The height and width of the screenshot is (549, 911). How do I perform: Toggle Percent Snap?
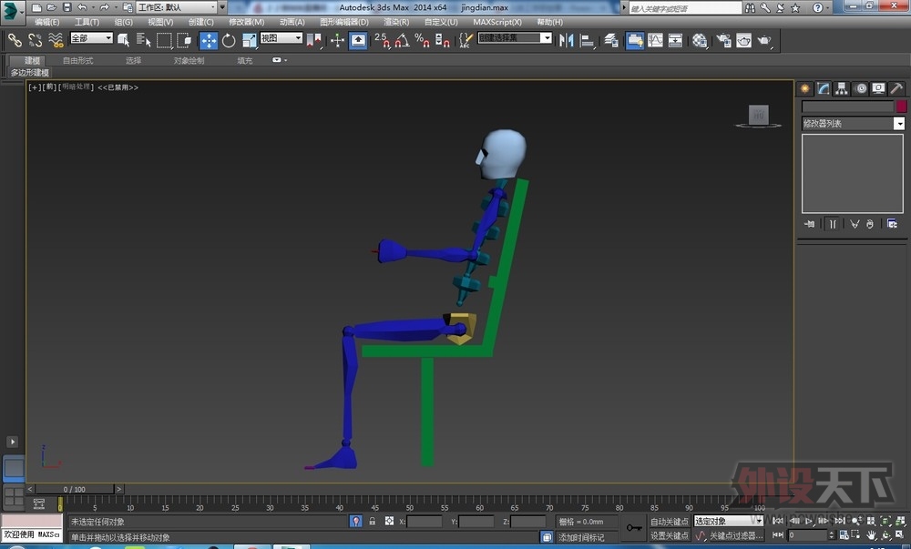tap(423, 40)
